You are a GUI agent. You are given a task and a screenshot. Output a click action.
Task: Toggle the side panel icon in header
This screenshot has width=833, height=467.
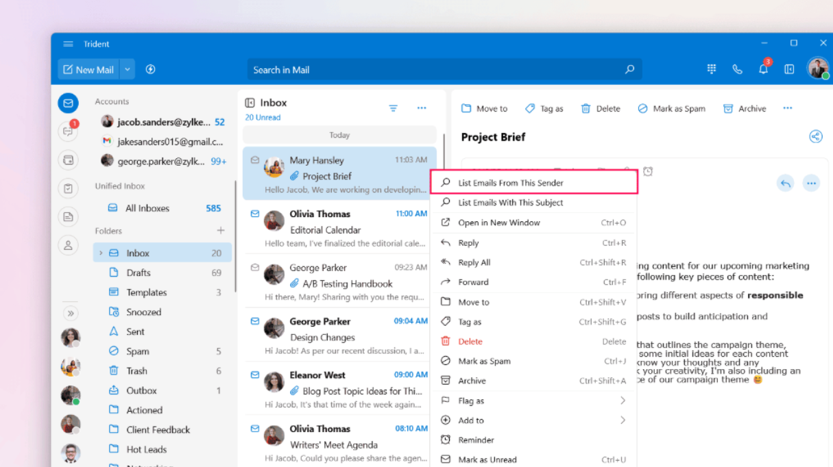(x=789, y=69)
